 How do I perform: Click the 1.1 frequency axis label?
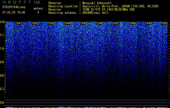[2, 35]
